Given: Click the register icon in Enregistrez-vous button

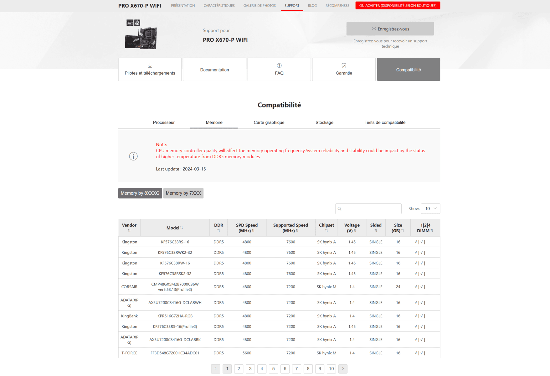Looking at the screenshot, I should pyautogui.click(x=374, y=29).
